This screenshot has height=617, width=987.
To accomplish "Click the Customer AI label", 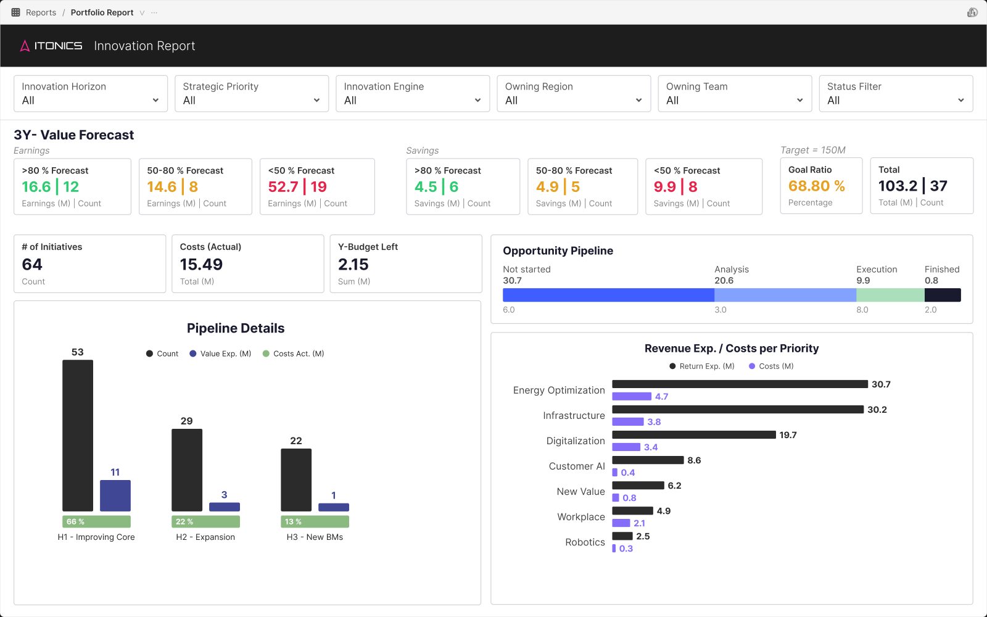I will 577,466.
